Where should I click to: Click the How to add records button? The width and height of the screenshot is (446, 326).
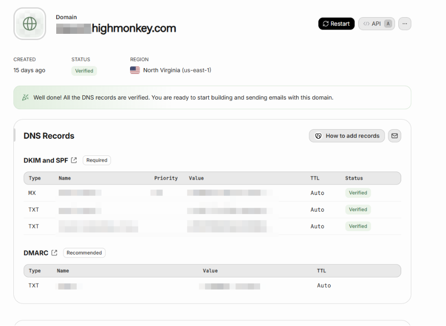(x=346, y=136)
